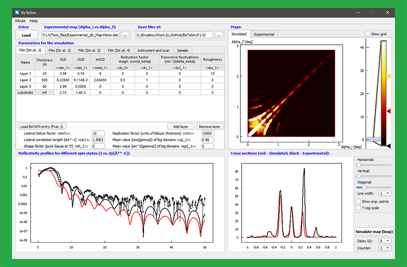Open the Delay (s) dropdown
The height and width of the screenshot is (267, 407).
384,241
